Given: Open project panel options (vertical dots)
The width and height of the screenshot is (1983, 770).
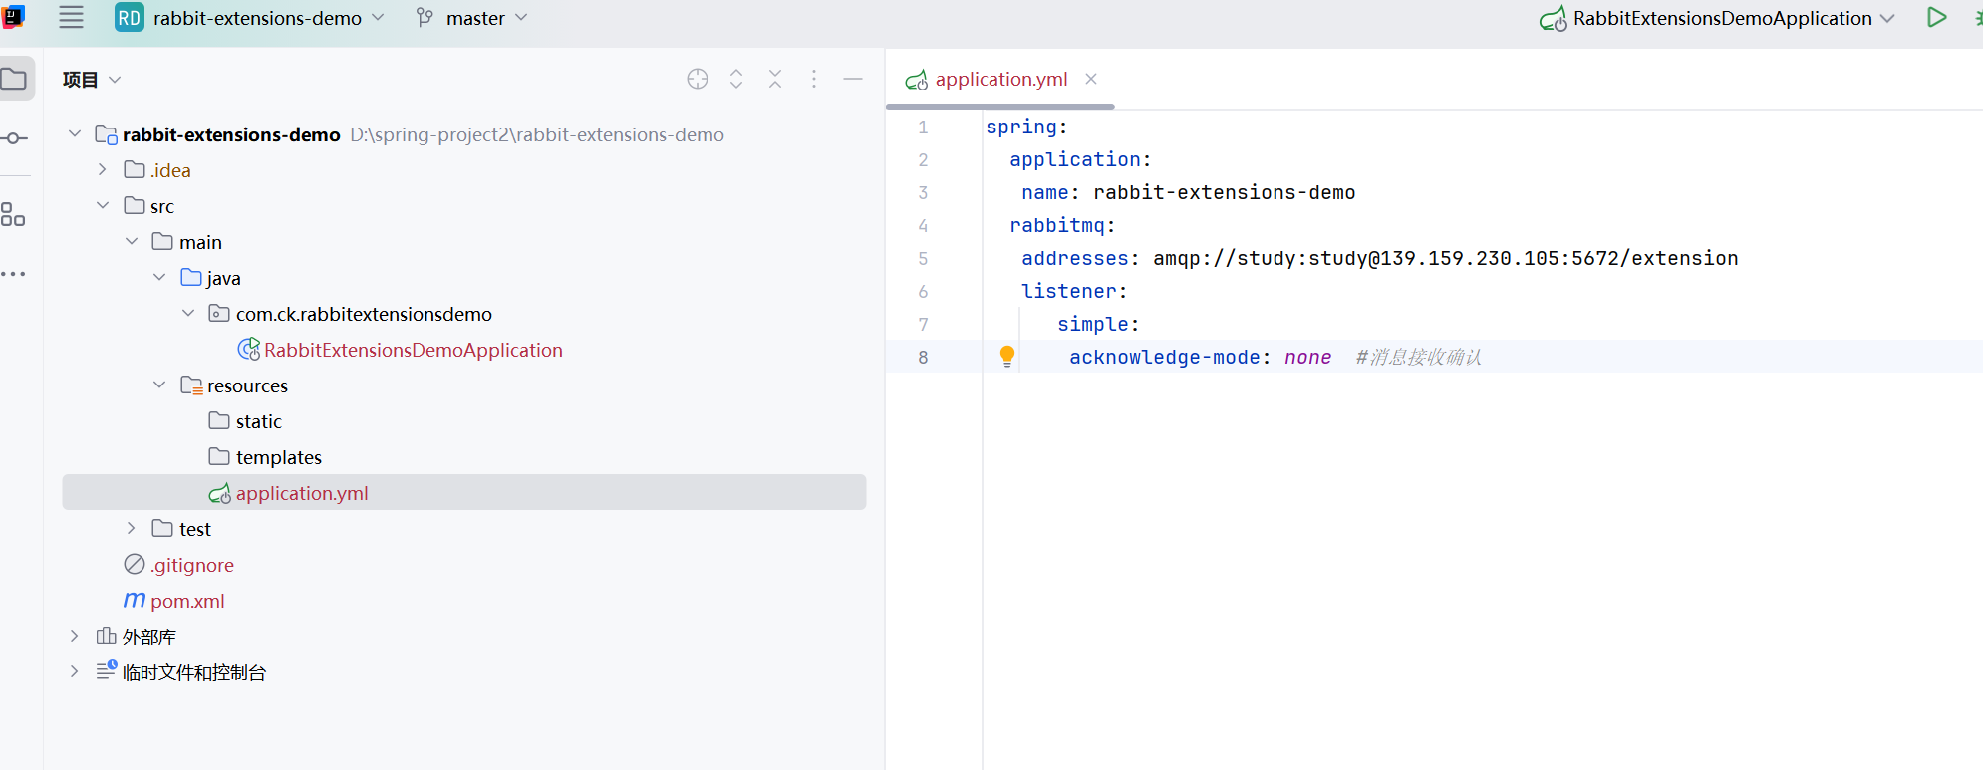Looking at the screenshot, I should (814, 79).
